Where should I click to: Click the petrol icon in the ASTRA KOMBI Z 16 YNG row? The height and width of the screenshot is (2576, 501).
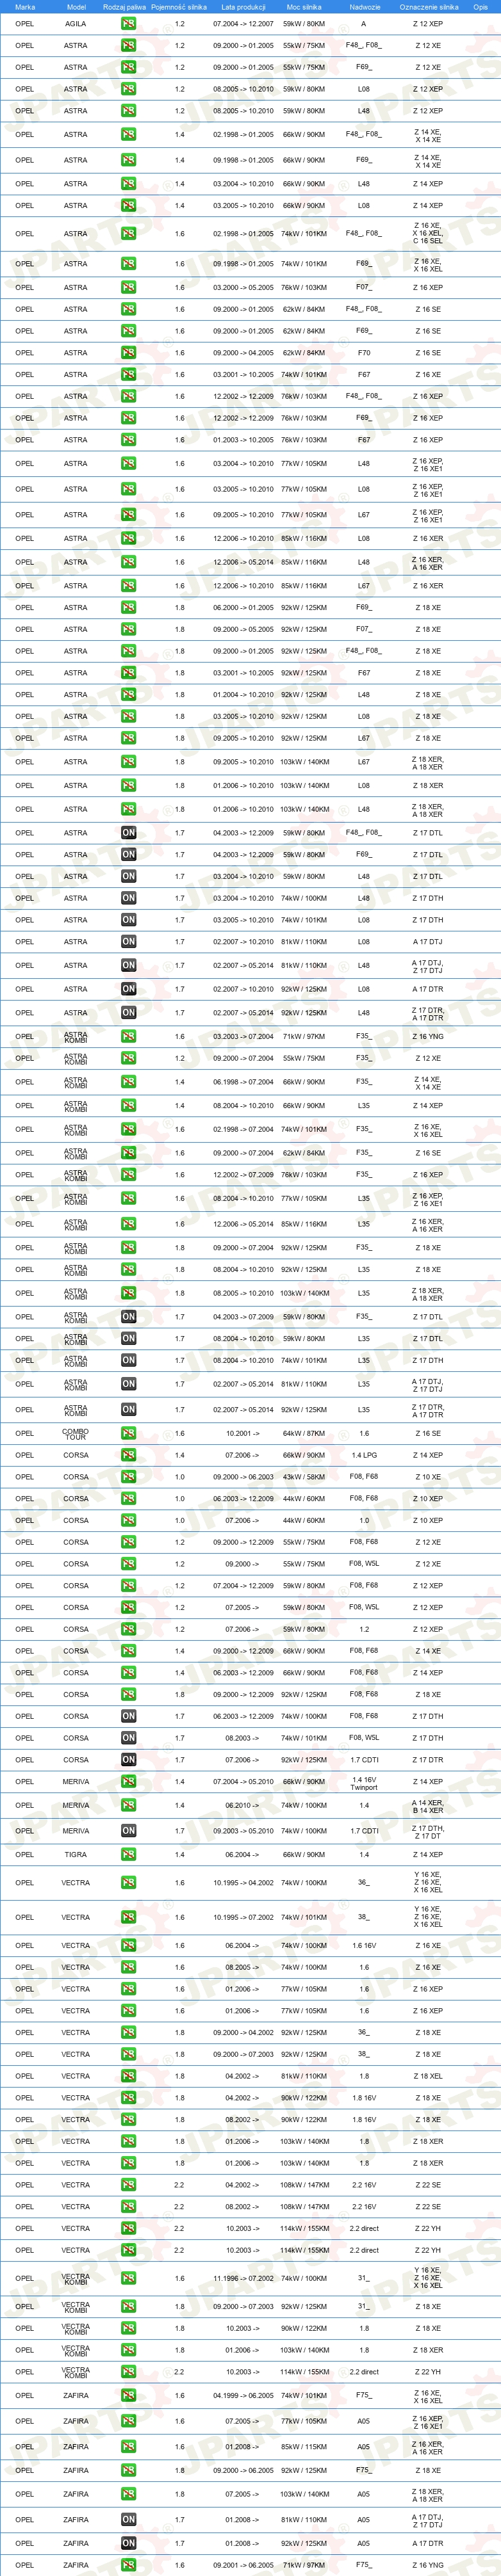pyautogui.click(x=128, y=1036)
